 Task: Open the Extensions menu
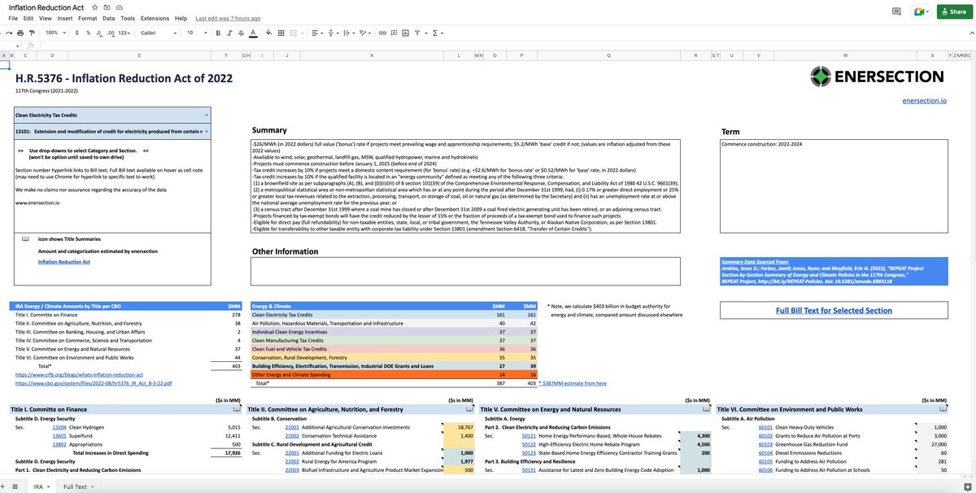point(155,18)
